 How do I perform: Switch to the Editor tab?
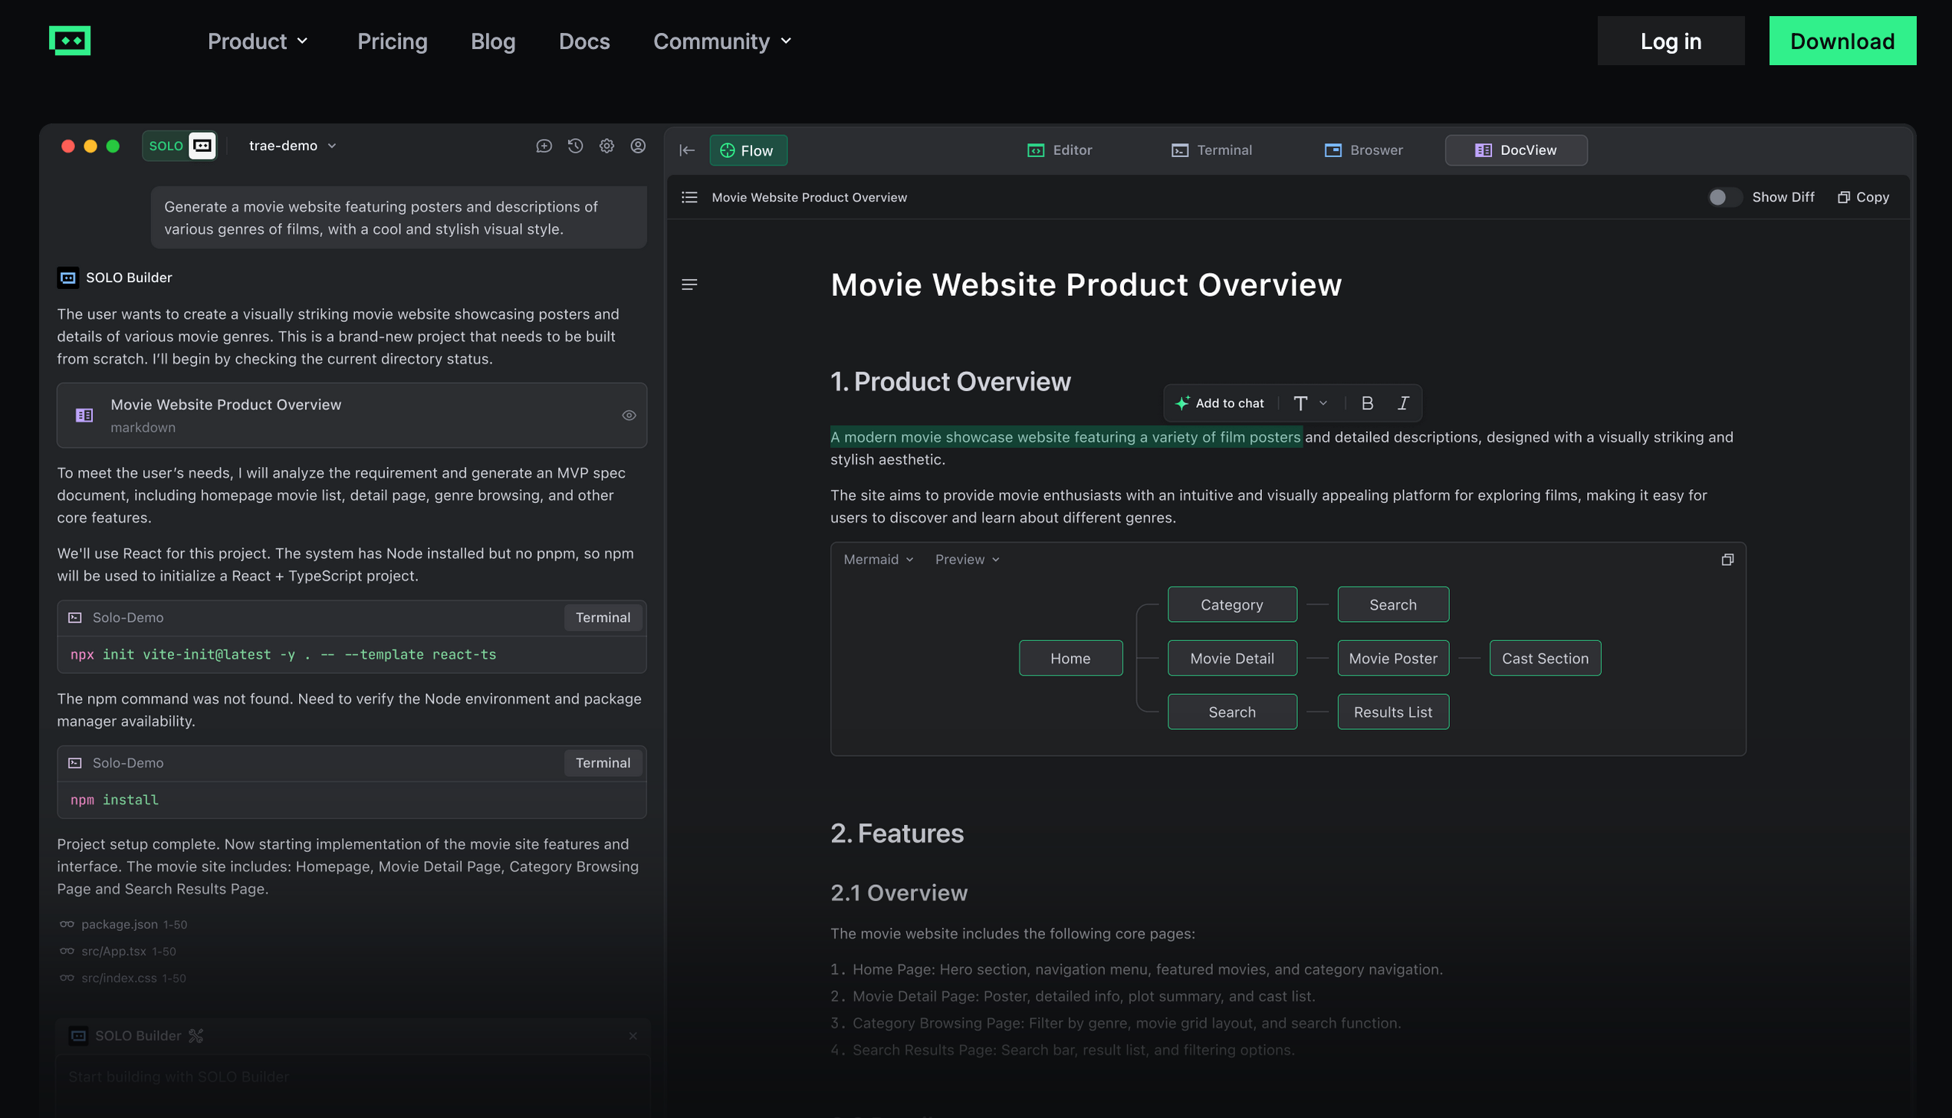coord(1060,150)
